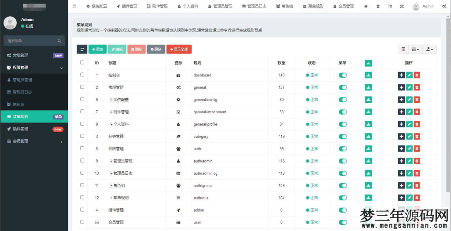This screenshot has width=451, height=231.
Task: Expand children toggle for auth row
Action: coord(368,148)
